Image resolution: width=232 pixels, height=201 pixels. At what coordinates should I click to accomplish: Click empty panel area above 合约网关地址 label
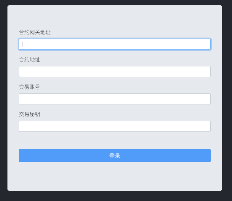(x=115, y=17)
